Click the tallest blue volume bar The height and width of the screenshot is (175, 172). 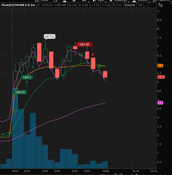15,128
